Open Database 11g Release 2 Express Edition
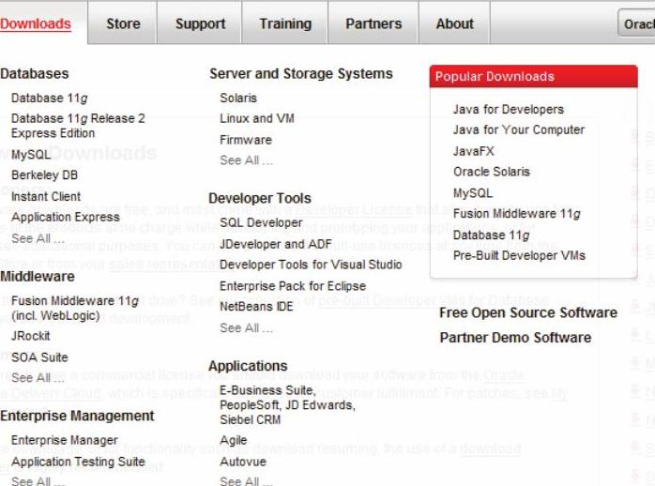The width and height of the screenshot is (655, 486). (x=78, y=126)
